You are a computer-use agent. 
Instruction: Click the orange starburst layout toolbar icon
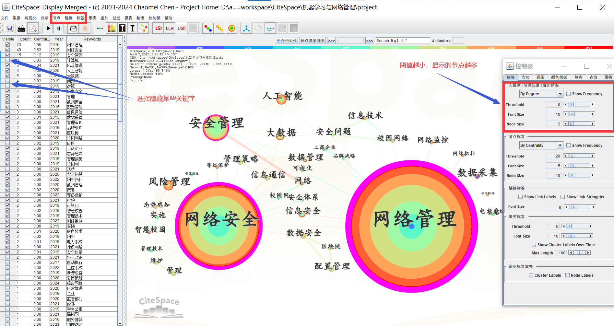[85, 29]
